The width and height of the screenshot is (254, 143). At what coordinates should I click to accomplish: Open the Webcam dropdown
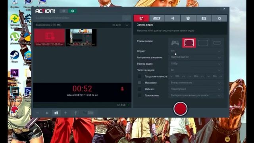click(196, 89)
